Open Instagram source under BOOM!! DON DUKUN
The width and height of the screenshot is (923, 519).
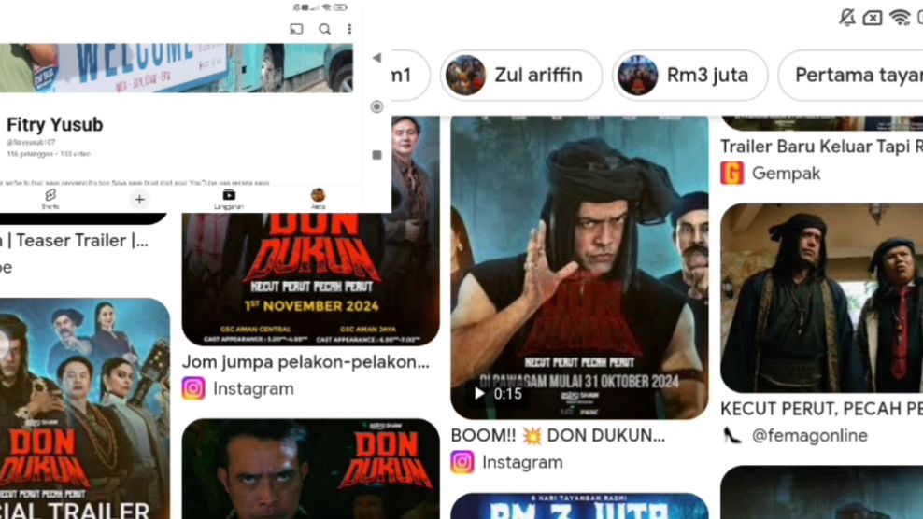(522, 462)
